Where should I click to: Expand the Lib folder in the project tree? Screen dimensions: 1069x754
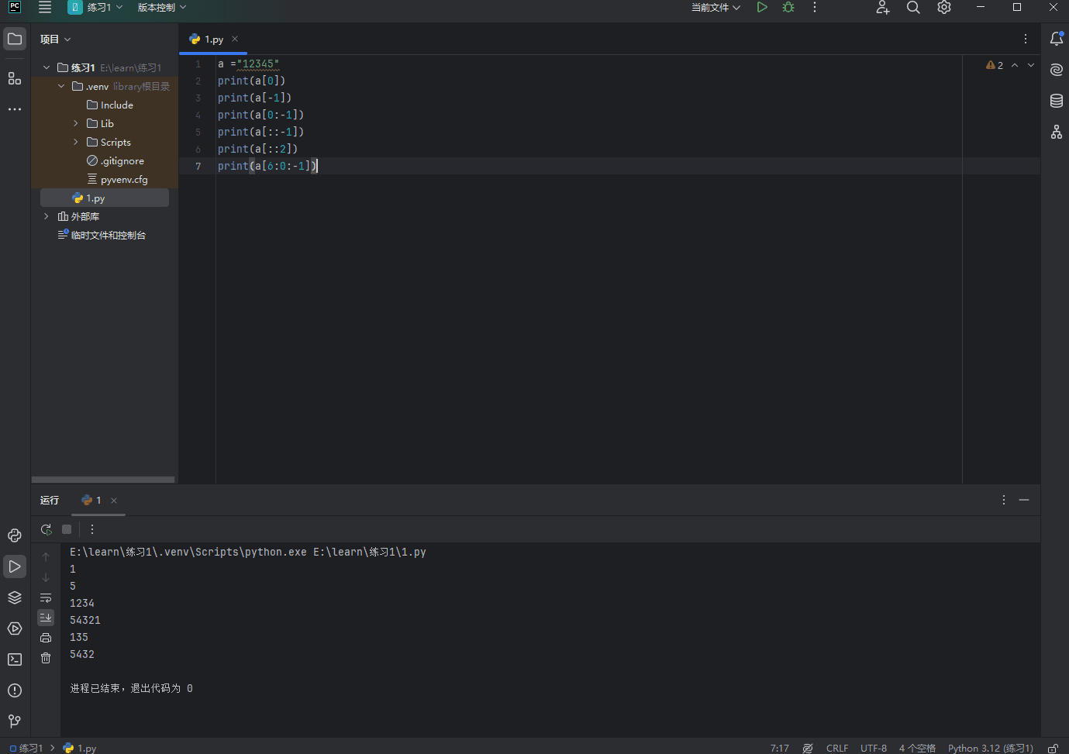point(76,123)
